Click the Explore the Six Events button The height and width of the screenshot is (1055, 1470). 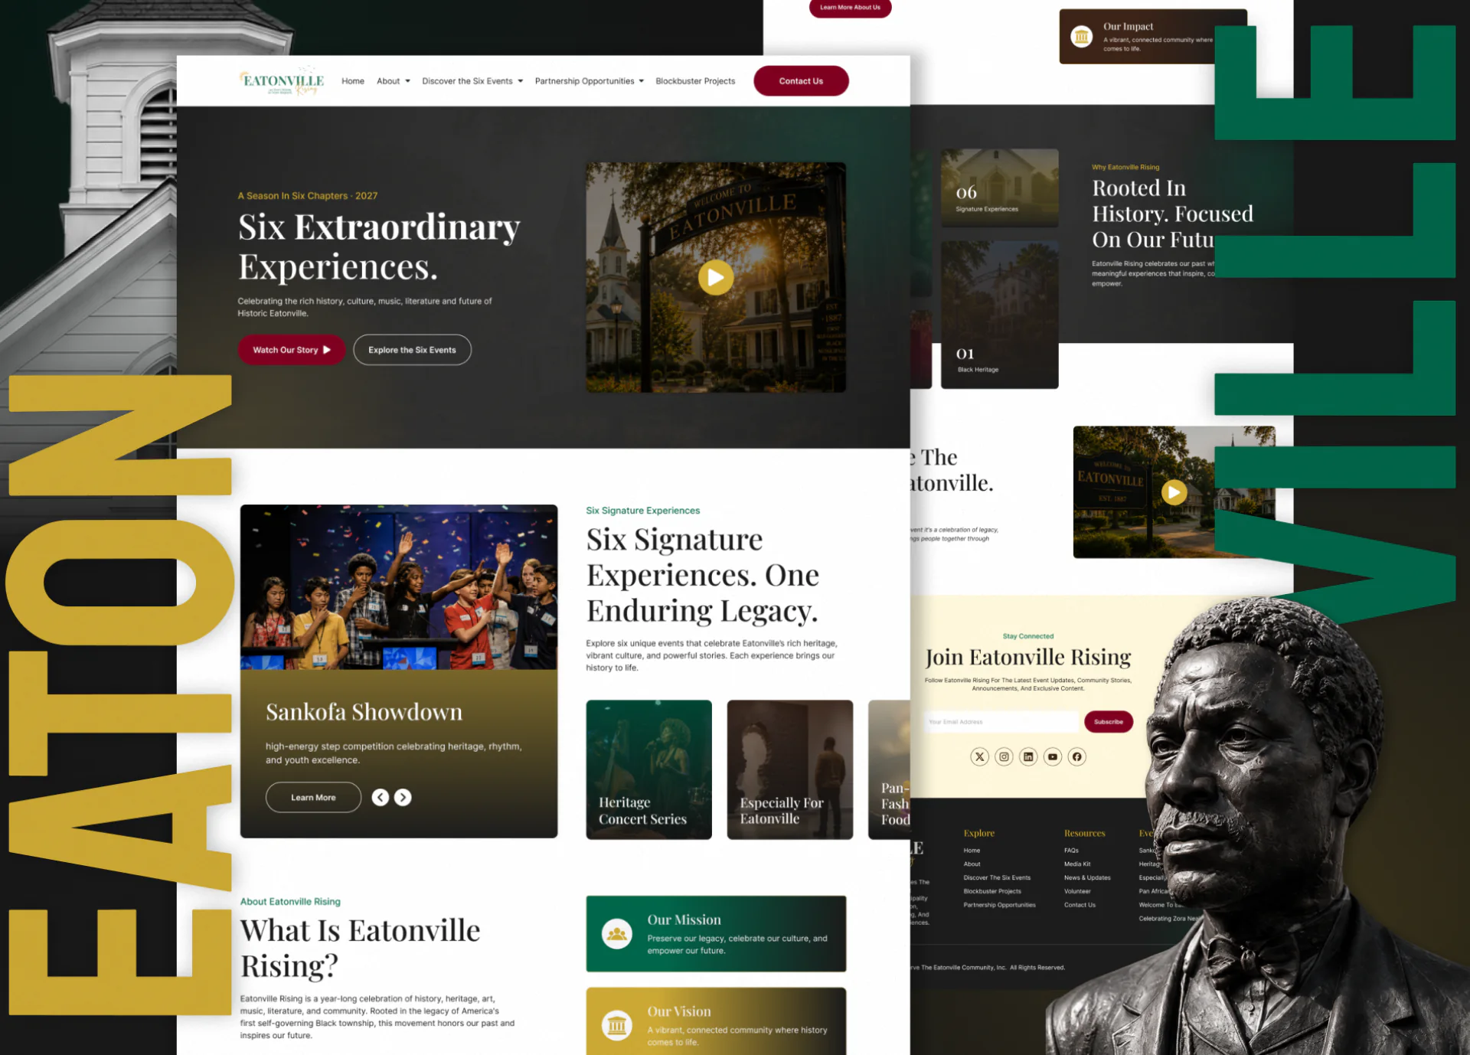(x=412, y=350)
